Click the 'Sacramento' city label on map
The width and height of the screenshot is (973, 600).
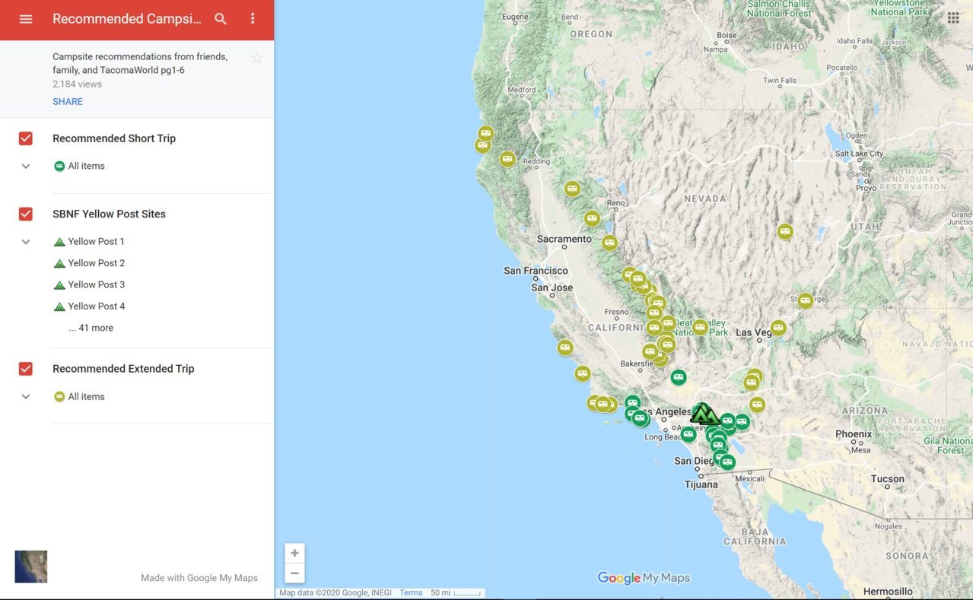[x=564, y=239]
